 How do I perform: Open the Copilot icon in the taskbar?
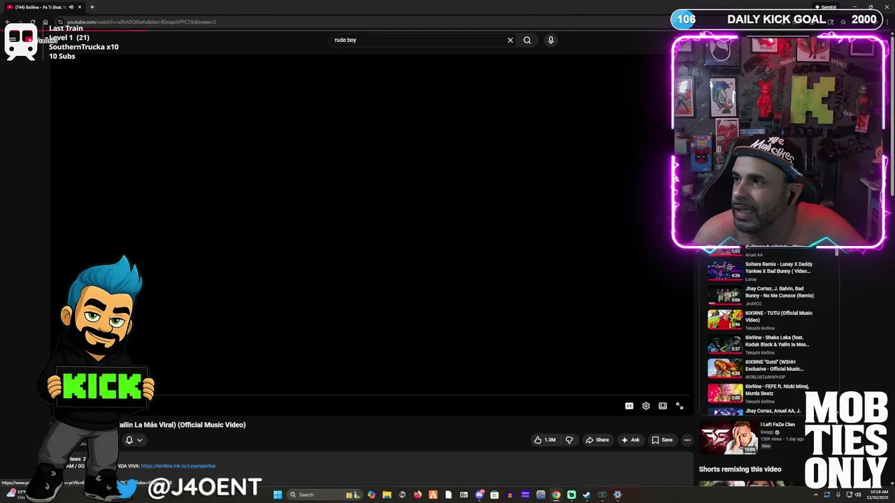(x=372, y=495)
